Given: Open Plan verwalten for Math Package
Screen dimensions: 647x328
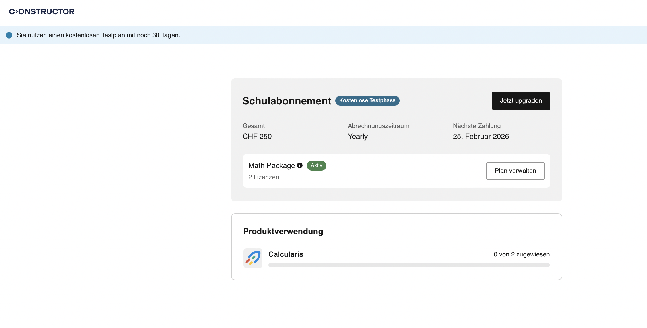Looking at the screenshot, I should pos(515,171).
